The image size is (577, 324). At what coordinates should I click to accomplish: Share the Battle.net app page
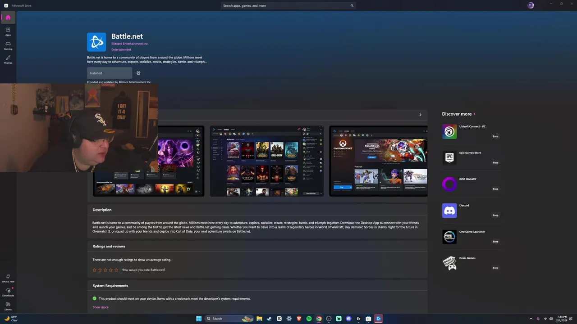(x=138, y=73)
